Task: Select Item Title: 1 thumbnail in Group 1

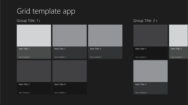Action: pyautogui.click(x=34, y=35)
